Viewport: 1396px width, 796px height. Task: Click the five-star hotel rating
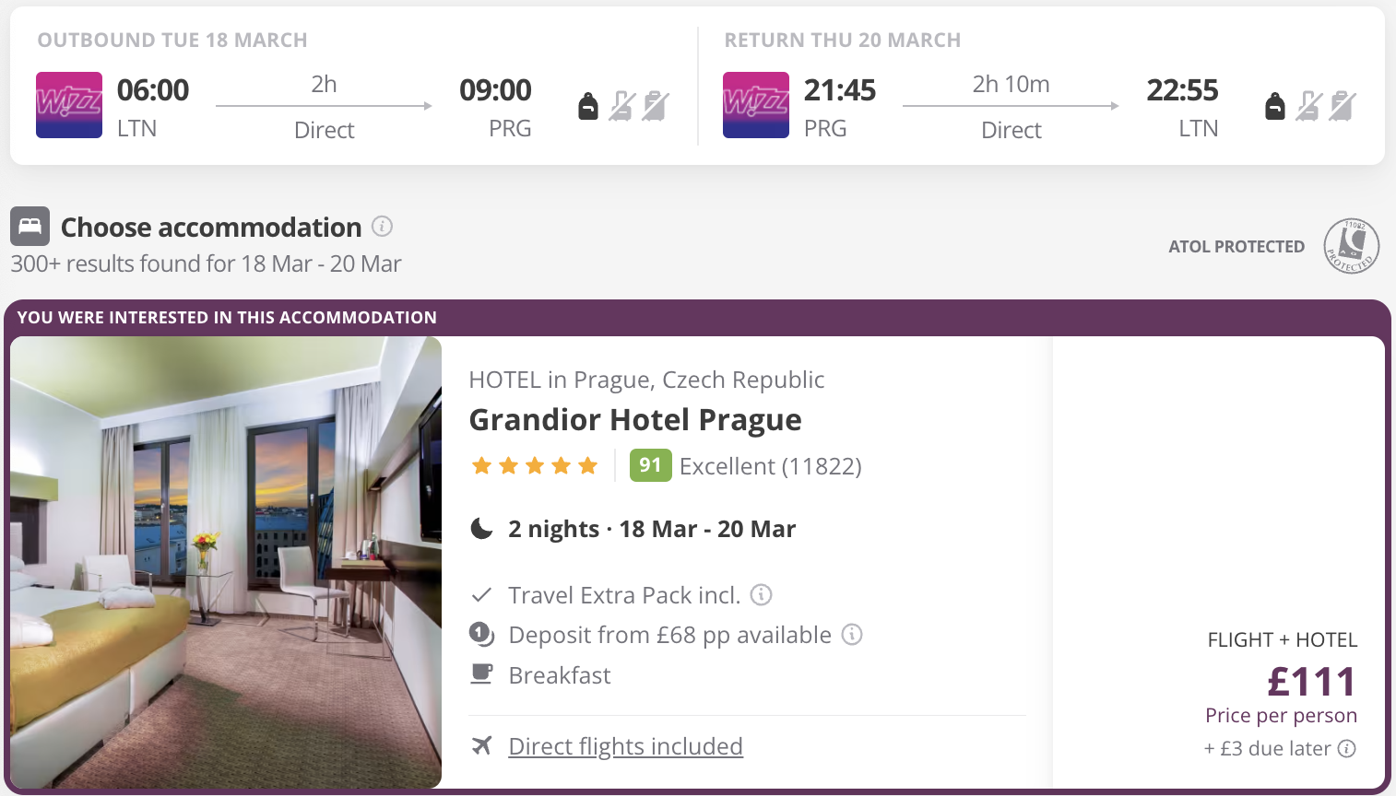(535, 465)
